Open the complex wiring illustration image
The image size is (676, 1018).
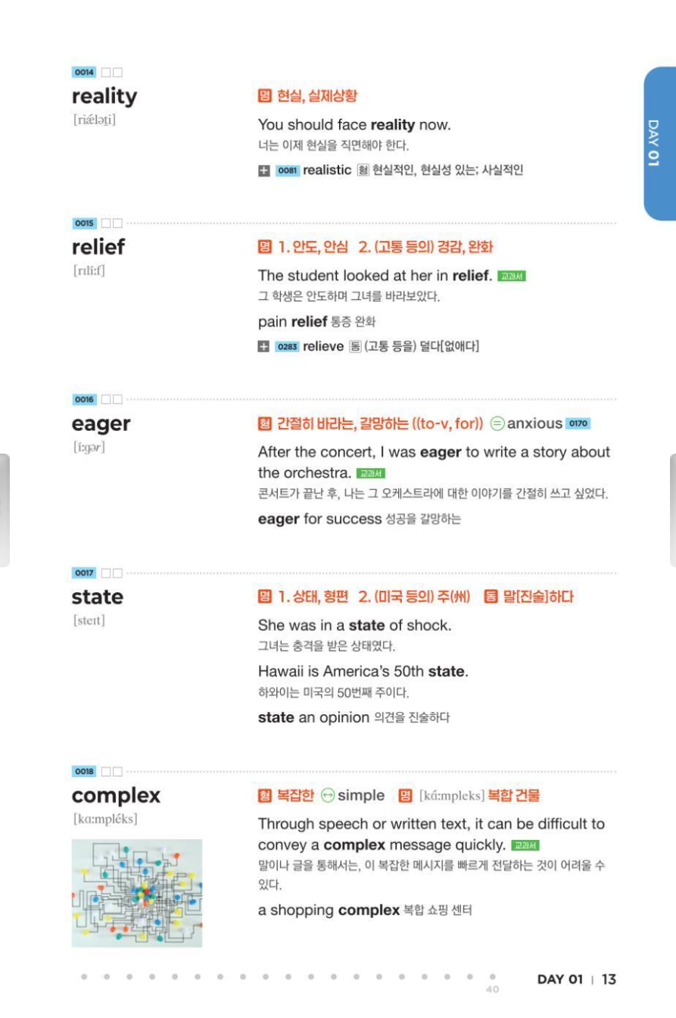(x=137, y=893)
